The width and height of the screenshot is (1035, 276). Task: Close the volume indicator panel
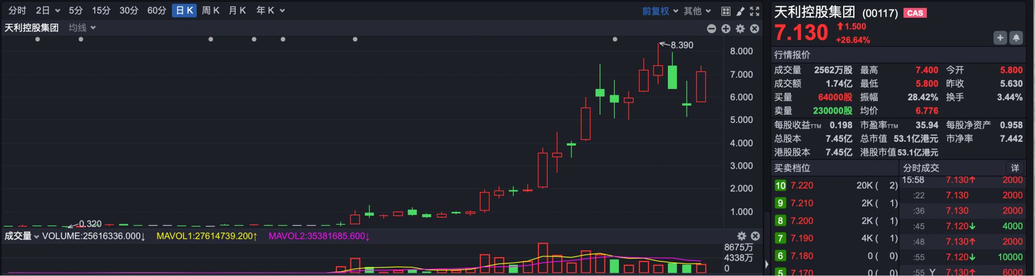[x=755, y=236]
